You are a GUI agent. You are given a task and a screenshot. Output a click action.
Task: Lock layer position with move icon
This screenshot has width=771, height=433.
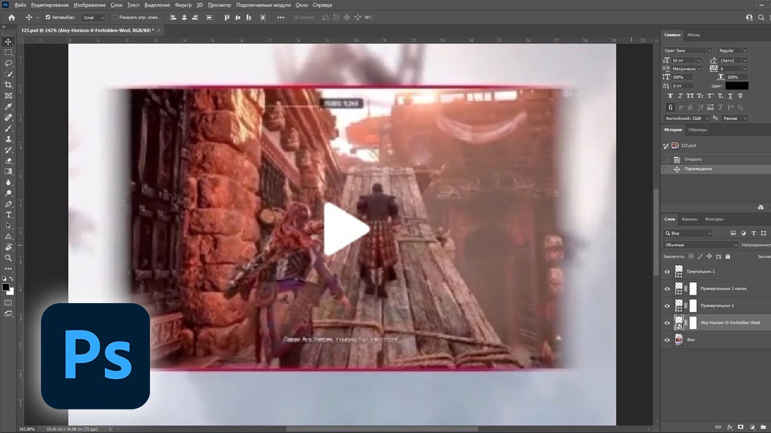[709, 256]
